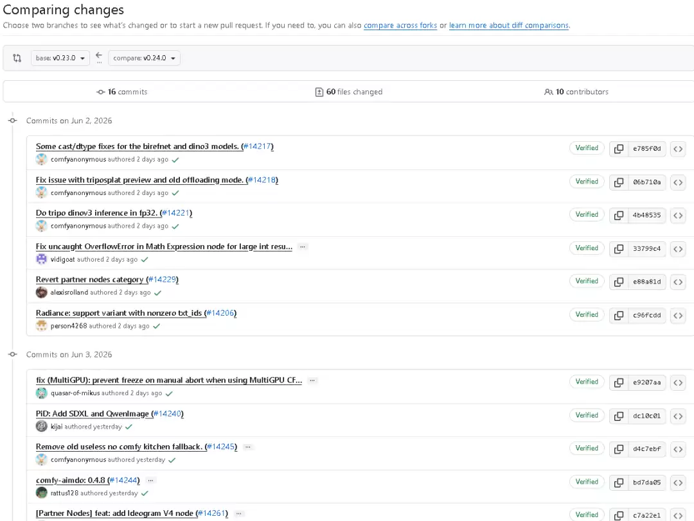The height and width of the screenshot is (521, 694).
Task: Copy full SHA for commit dc10c01
Action: pyautogui.click(x=619, y=416)
